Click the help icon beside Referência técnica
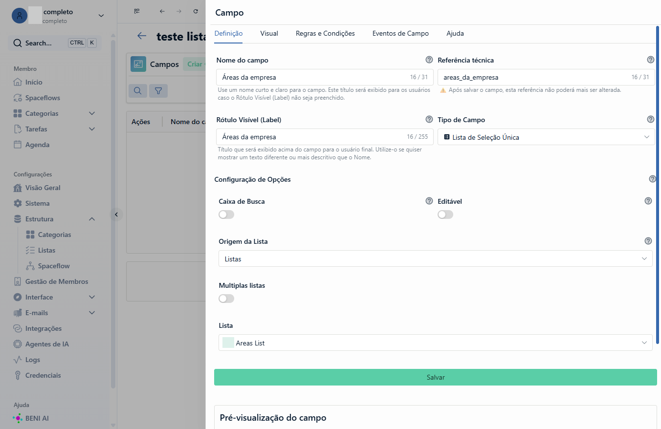The height and width of the screenshot is (429, 661). pyautogui.click(x=651, y=60)
